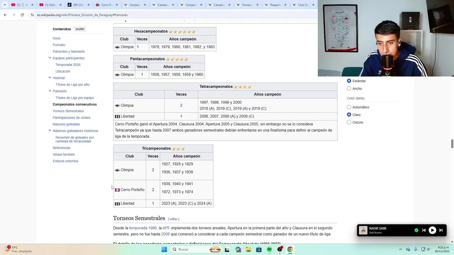454x255 pixels.
Task: Edit the Torneos Semestrales section
Action: (173, 219)
